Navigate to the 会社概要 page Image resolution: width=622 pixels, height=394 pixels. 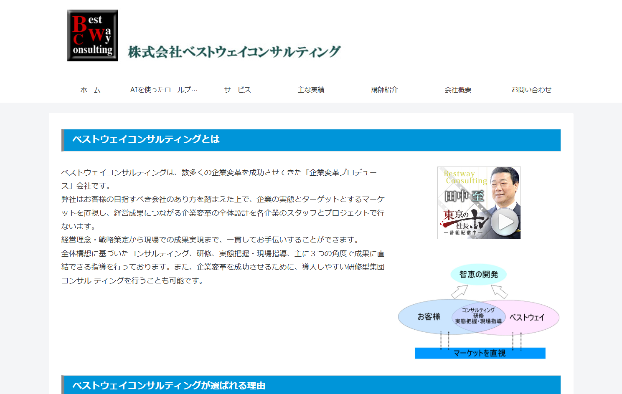[x=457, y=89]
